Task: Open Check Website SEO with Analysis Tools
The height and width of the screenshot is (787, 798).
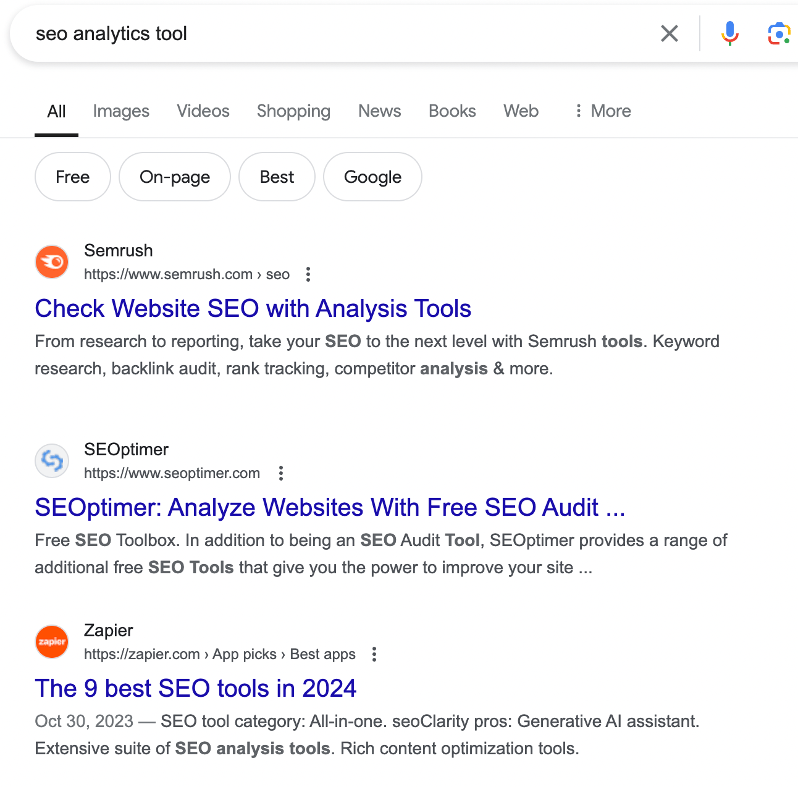Action: click(x=253, y=309)
